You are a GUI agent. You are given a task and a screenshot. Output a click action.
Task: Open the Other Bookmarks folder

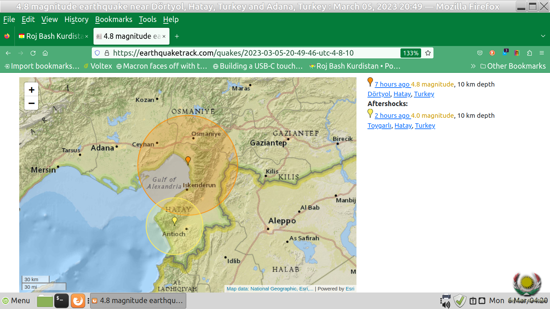tap(513, 66)
